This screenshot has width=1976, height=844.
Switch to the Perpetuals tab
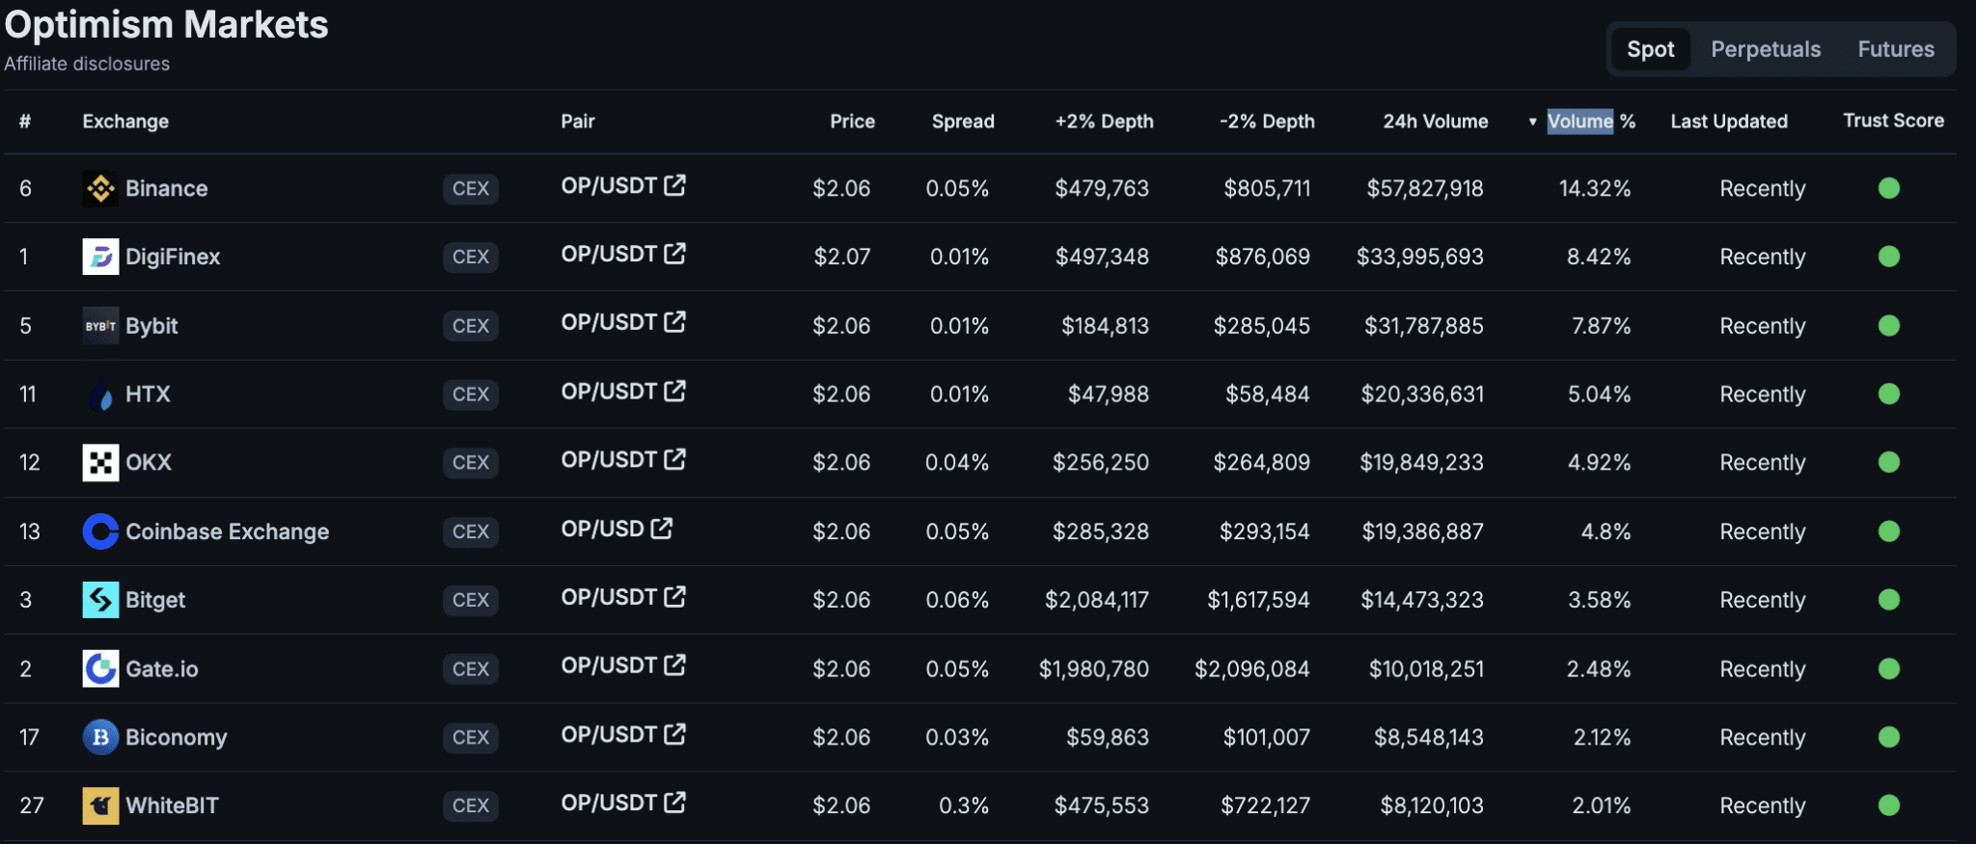[1766, 49]
